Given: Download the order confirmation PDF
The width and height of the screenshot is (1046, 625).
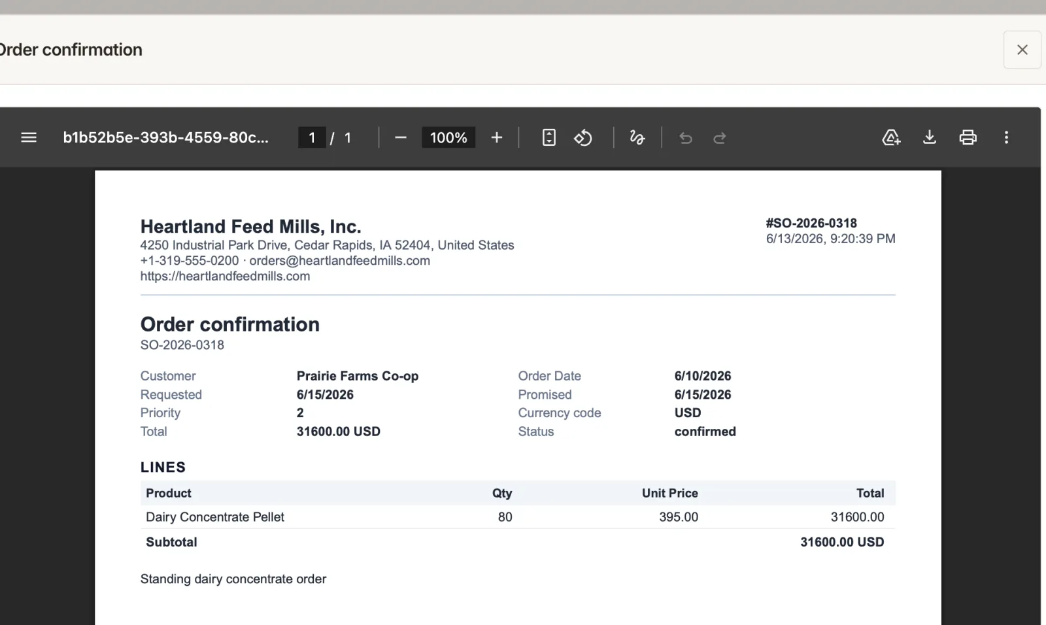Looking at the screenshot, I should click(x=930, y=137).
